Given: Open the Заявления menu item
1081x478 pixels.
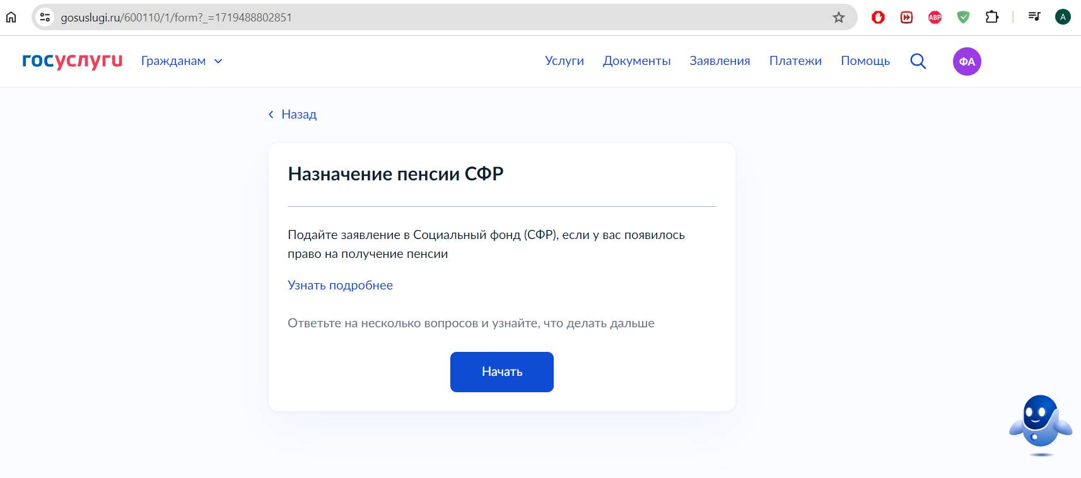Looking at the screenshot, I should (720, 61).
